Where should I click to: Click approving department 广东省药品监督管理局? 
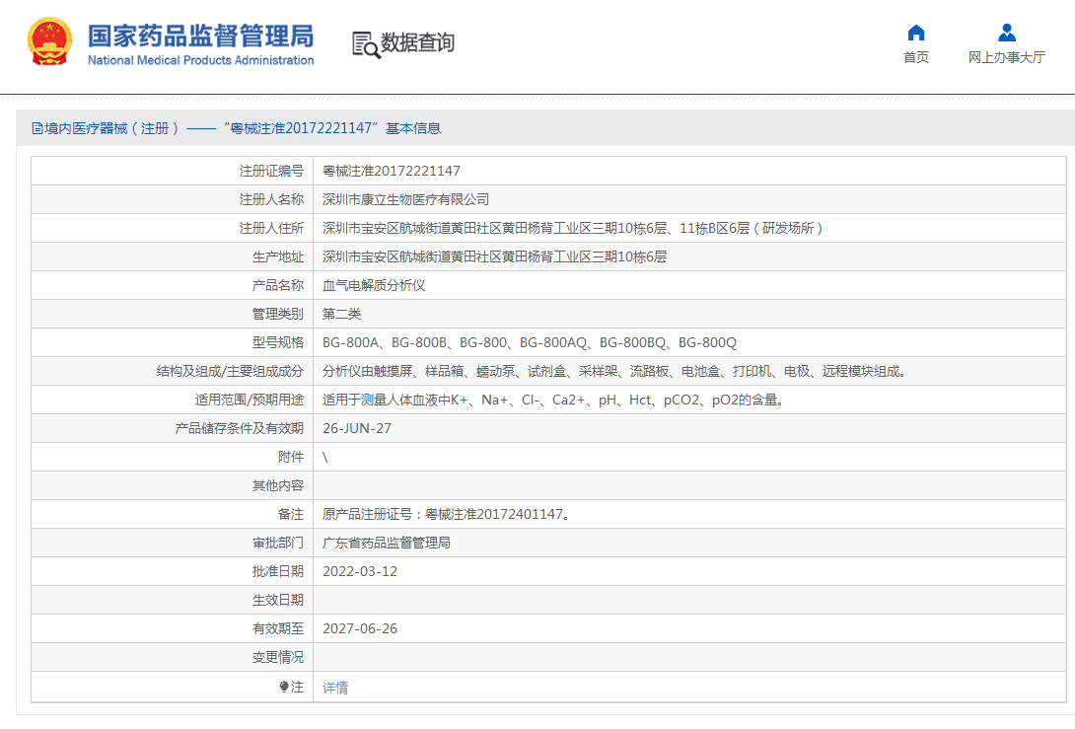[x=387, y=544]
